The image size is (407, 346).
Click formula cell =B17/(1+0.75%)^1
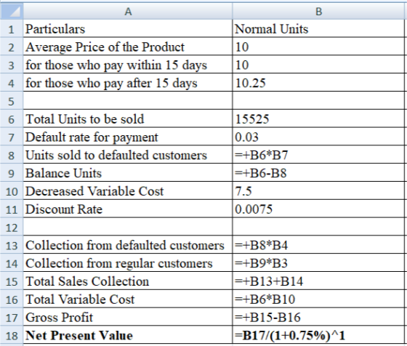[319, 335]
